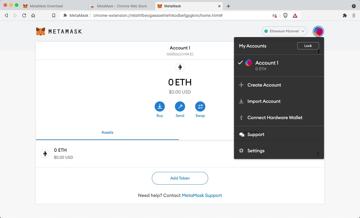360x218 pixels.
Task: Click the Swap arrows button
Action: (200, 106)
